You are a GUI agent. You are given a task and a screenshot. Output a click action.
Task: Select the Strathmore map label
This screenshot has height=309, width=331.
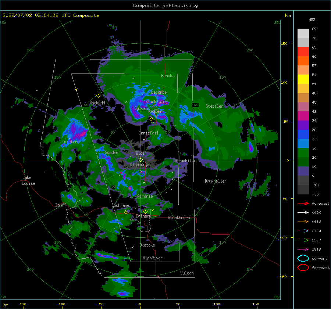pyautogui.click(x=179, y=218)
